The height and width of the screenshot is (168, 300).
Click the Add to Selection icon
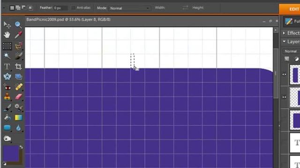pyautogui.click(x=18, y=8)
